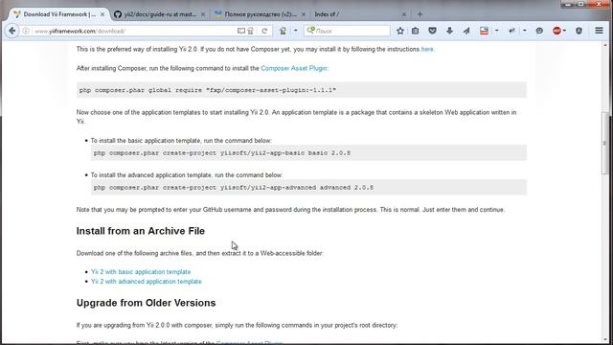Click the GitHub username and password note text
Screen dimensions: 613x345
coord(290,210)
